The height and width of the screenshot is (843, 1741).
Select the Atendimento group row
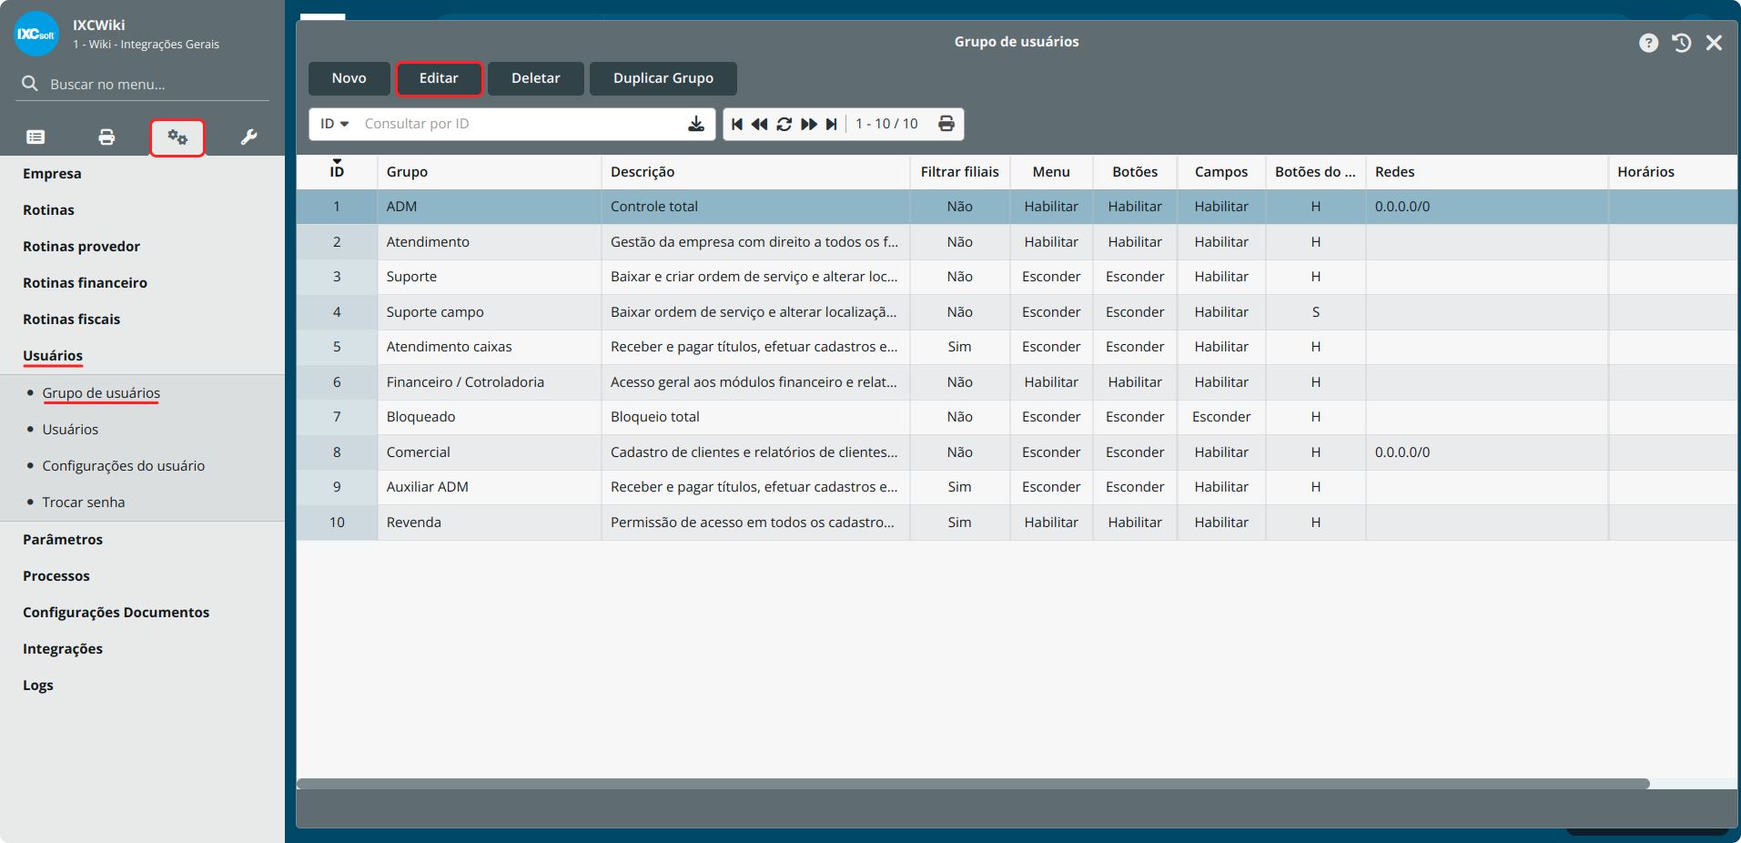point(1017,242)
